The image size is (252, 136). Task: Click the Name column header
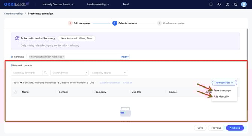(x=25, y=92)
